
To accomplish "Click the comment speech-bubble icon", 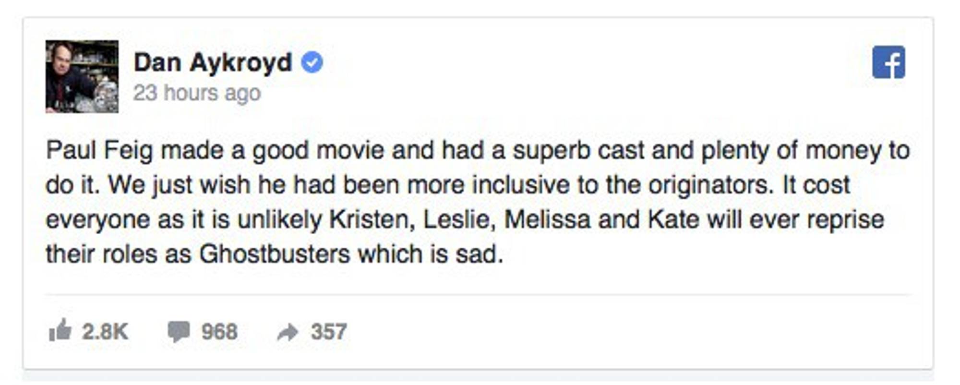I will point(179,330).
